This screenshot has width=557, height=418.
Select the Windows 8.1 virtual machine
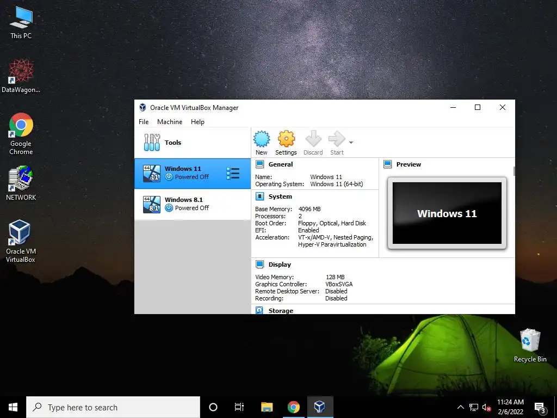pyautogui.click(x=193, y=205)
